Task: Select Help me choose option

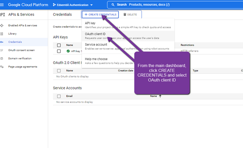Action: [108, 61]
